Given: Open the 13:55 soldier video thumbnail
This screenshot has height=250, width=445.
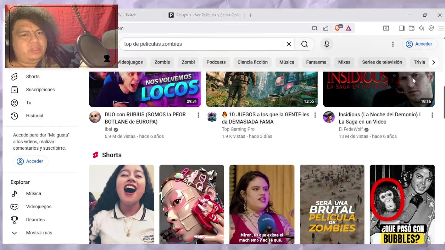Looking at the screenshot, I should click(x=262, y=89).
